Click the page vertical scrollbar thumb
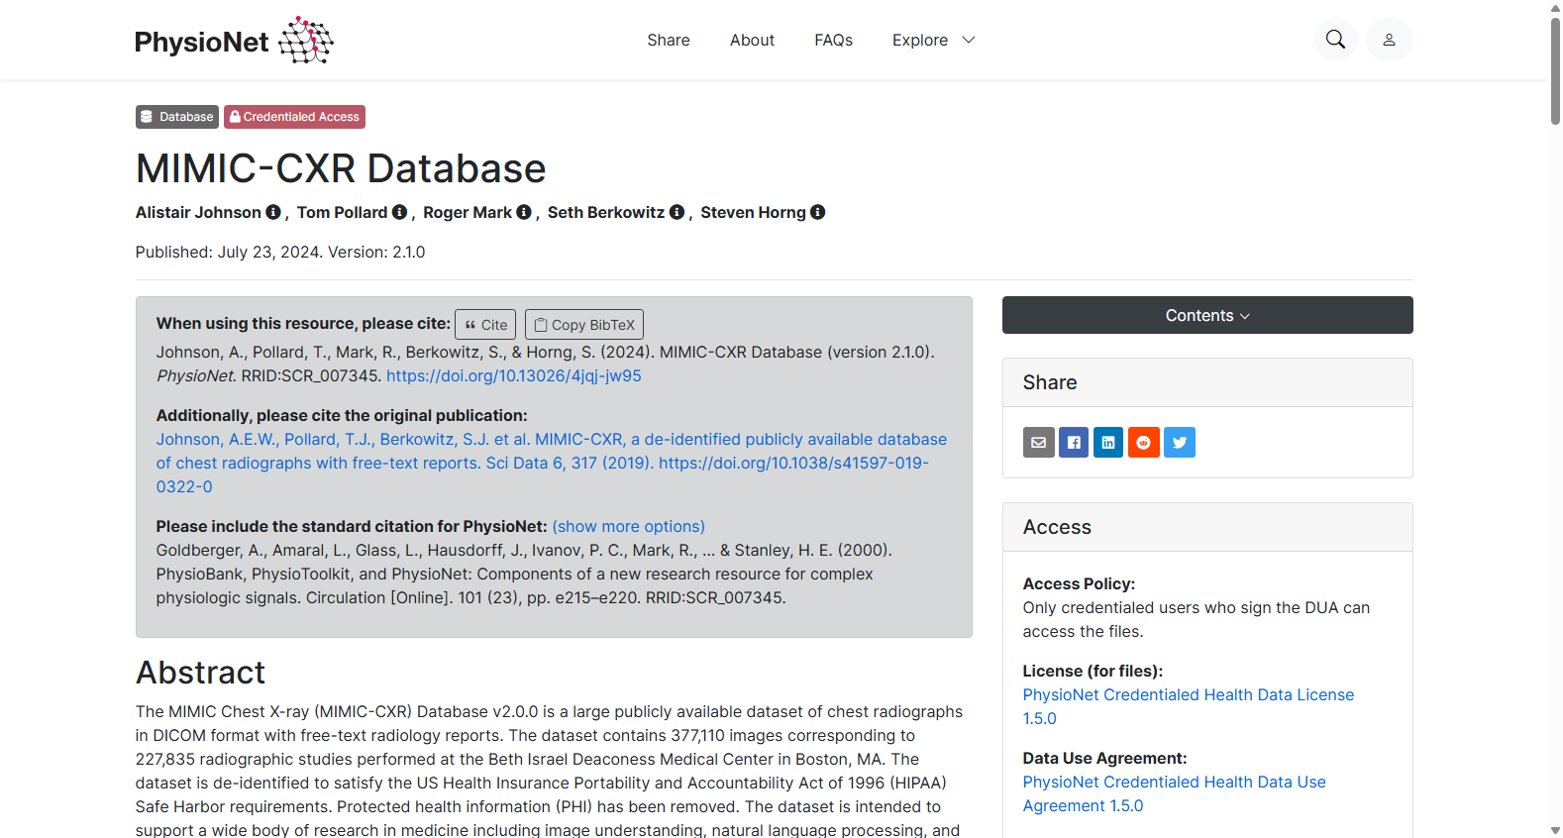The height and width of the screenshot is (838, 1563). [x=1555, y=71]
